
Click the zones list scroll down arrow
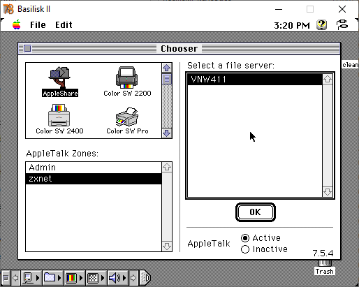click(x=167, y=246)
